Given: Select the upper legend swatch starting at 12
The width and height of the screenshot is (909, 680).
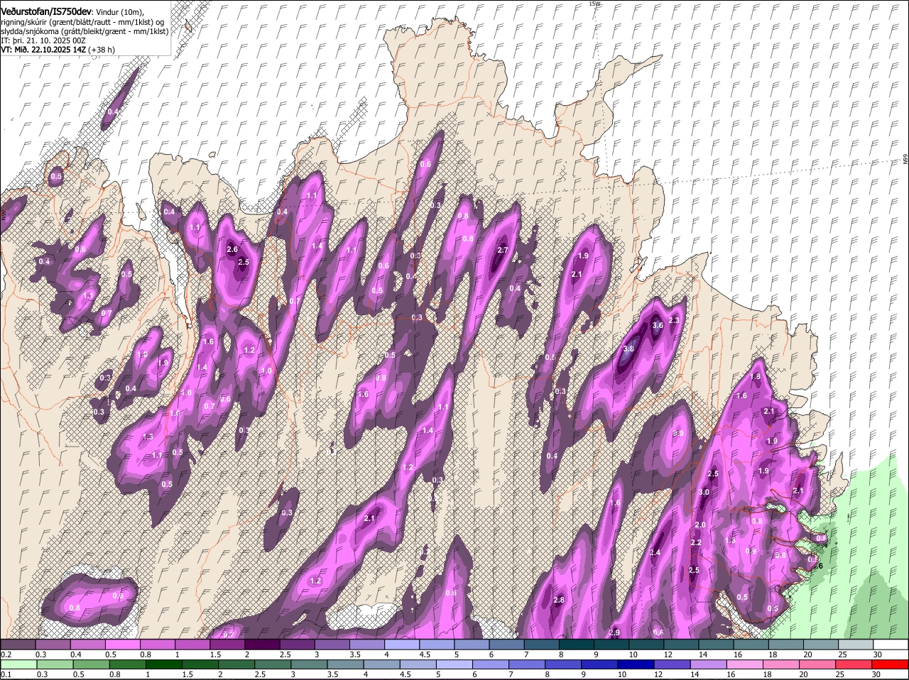Looking at the screenshot, I should 682,645.
